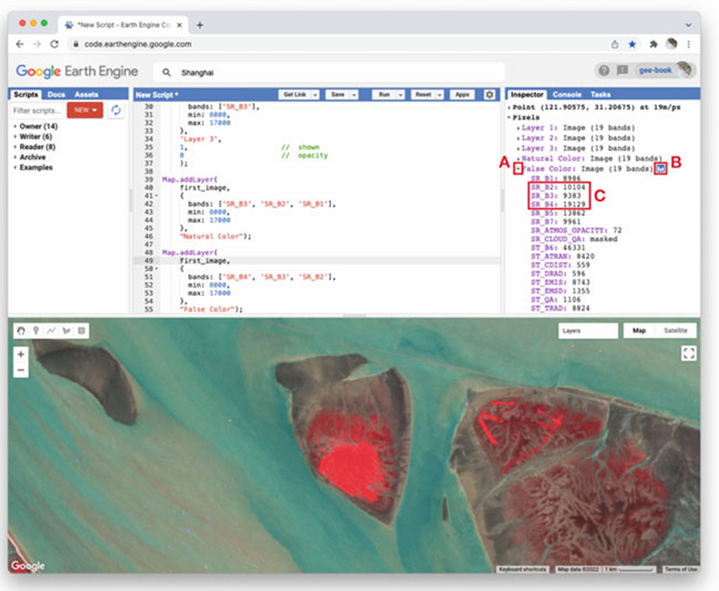
Task: Collapse the Pixels section
Action: coord(510,117)
